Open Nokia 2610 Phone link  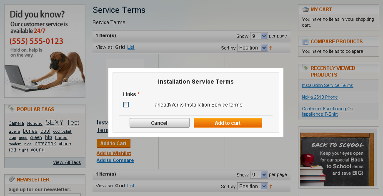coord(320,97)
